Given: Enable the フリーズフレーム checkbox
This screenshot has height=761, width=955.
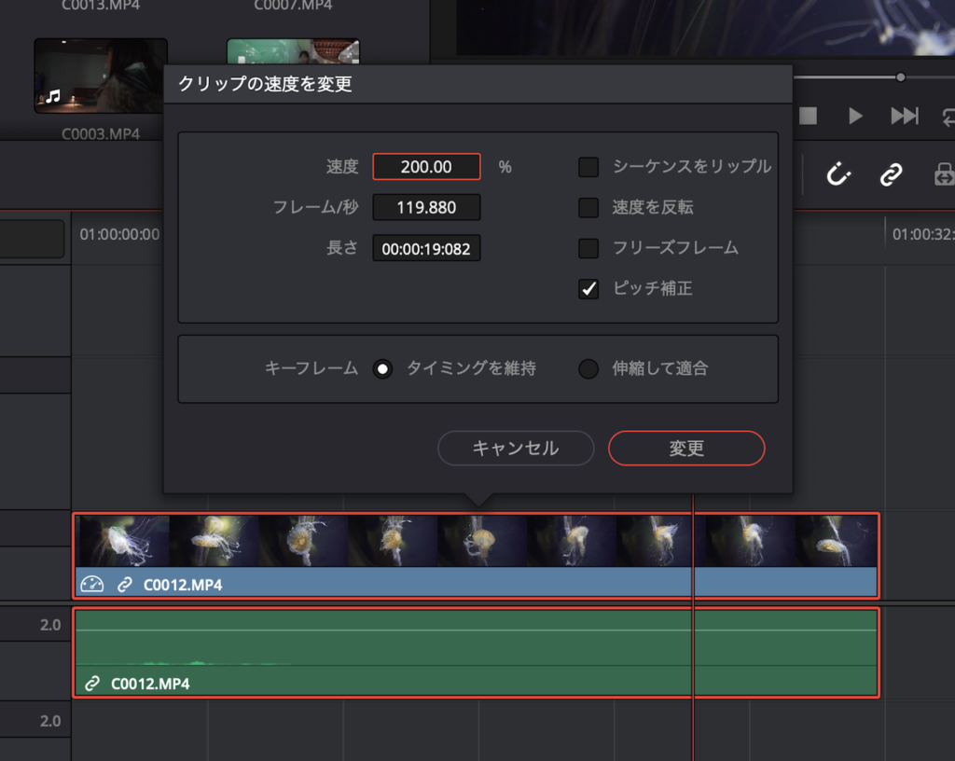Looking at the screenshot, I should 588,248.
